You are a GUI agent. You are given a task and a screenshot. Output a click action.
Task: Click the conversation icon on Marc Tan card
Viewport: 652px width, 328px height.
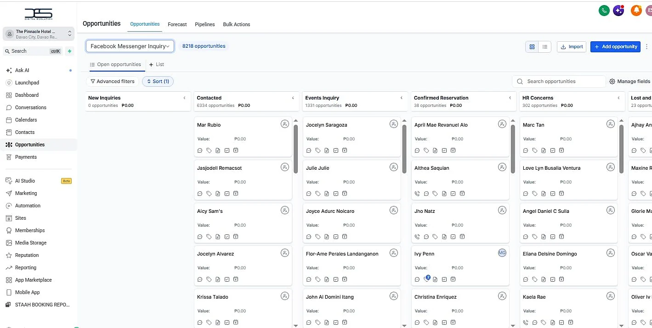pos(526,150)
